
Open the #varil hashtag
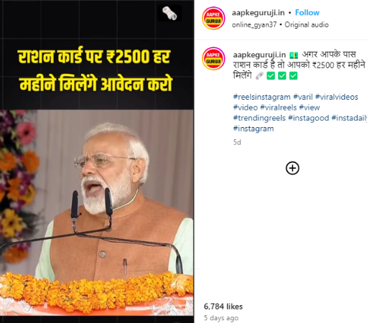point(303,97)
